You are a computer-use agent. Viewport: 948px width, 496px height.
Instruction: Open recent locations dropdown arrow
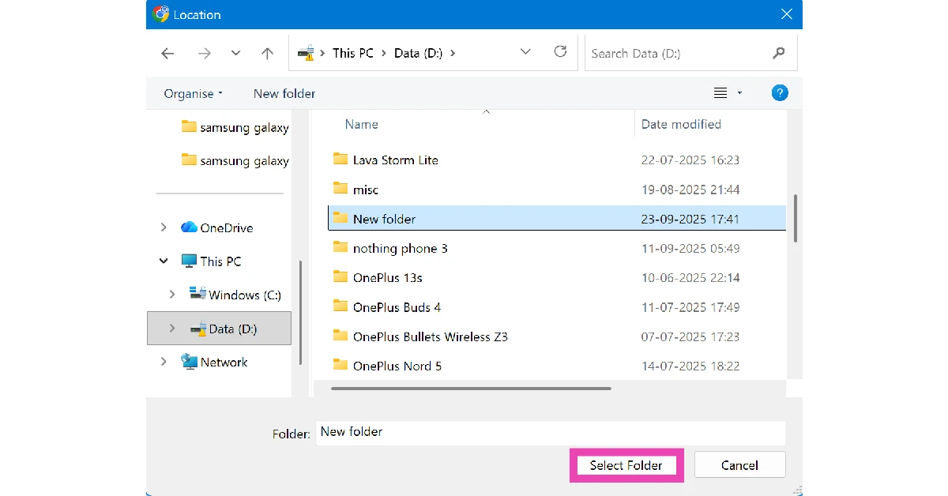click(235, 54)
